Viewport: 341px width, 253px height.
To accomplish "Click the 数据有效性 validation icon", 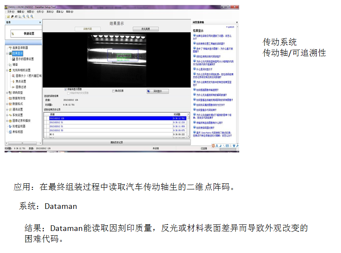I will [x=10, y=98].
